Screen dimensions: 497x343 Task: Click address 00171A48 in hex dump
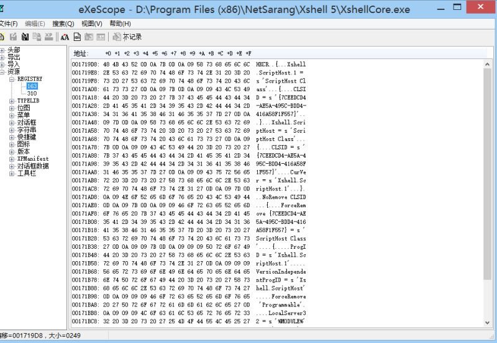point(86,122)
